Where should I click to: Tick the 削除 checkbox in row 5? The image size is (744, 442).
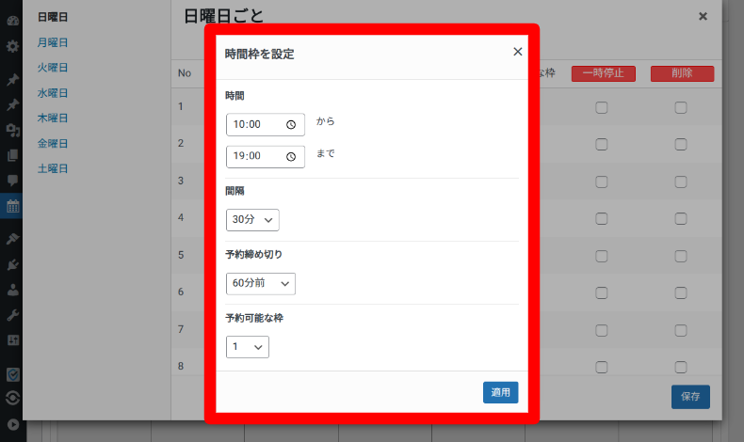(681, 257)
